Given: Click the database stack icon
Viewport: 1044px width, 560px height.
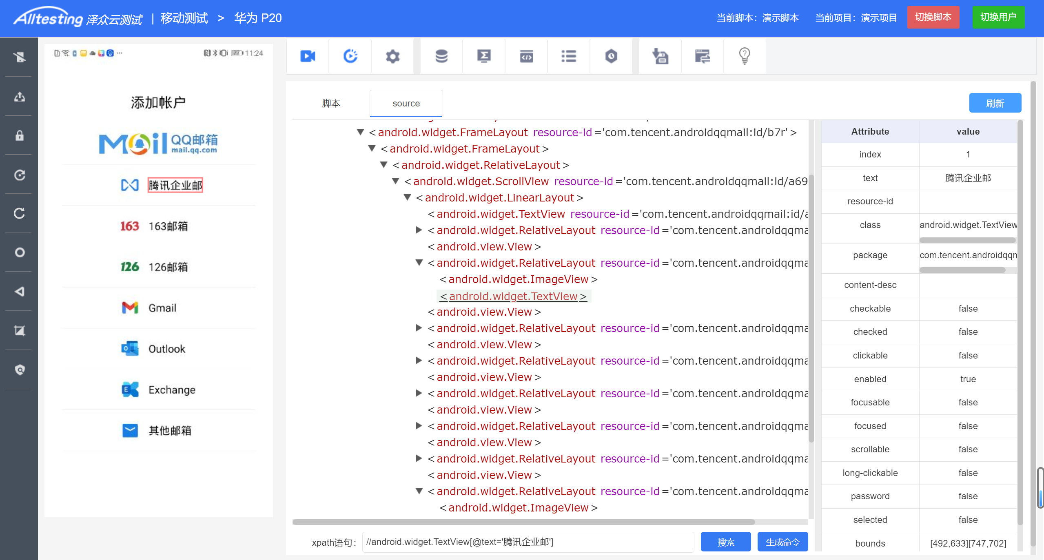Looking at the screenshot, I should [x=441, y=56].
